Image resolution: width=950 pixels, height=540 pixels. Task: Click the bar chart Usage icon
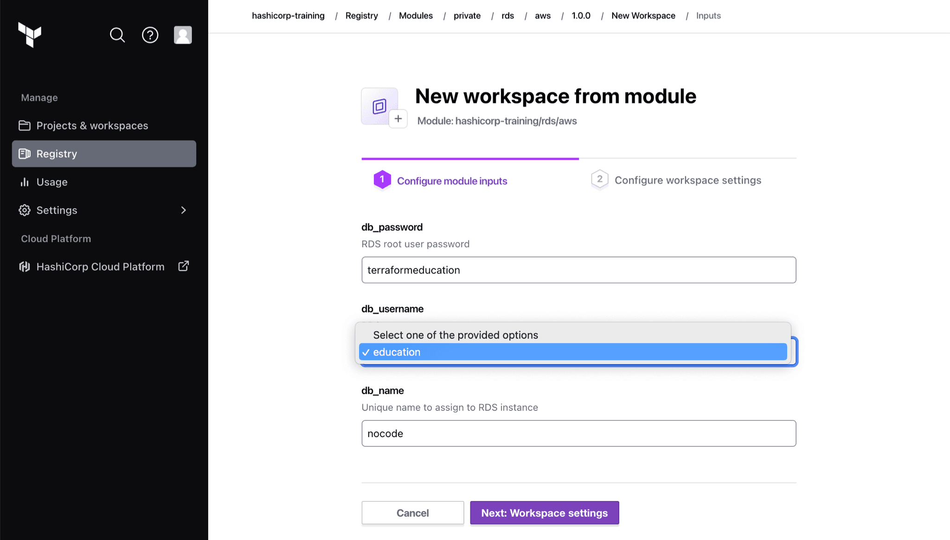coord(25,182)
